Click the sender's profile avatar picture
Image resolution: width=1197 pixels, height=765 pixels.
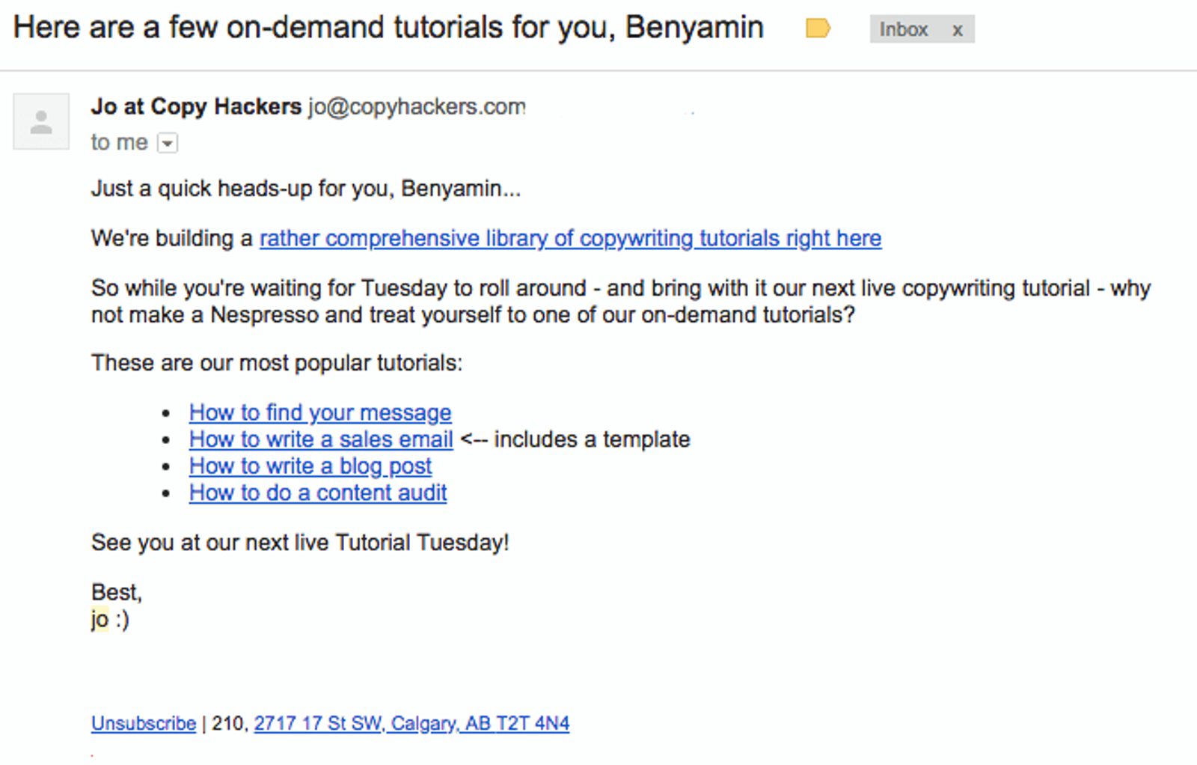pyautogui.click(x=41, y=121)
